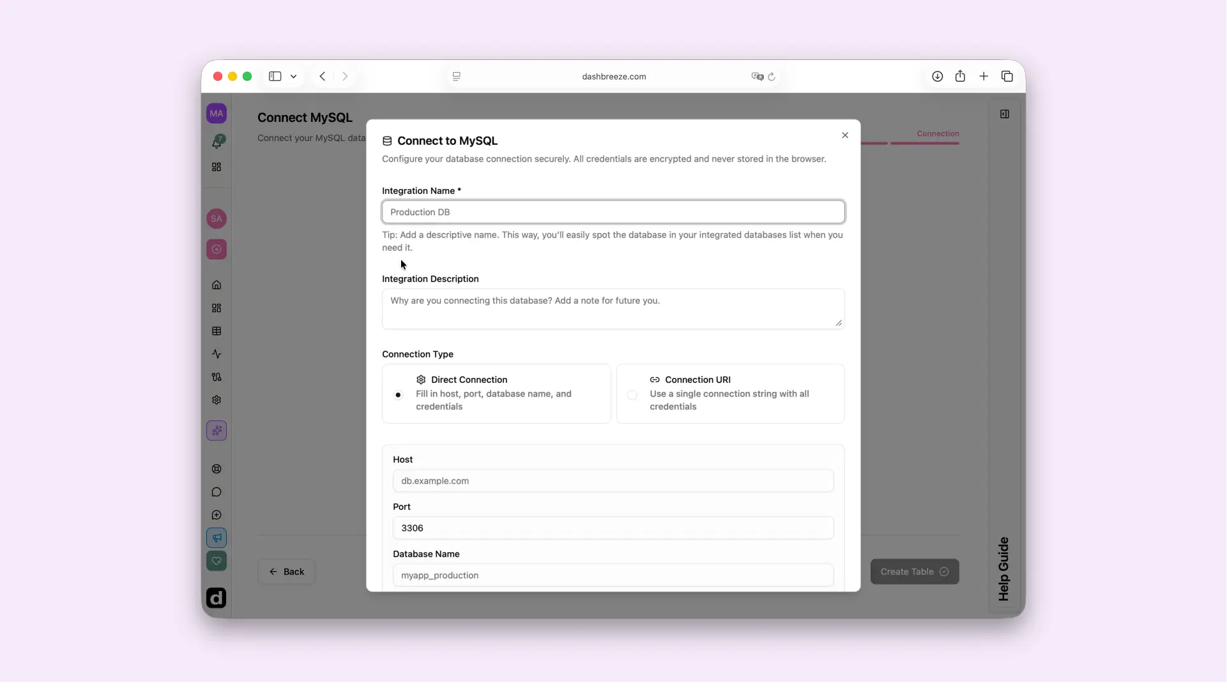Image resolution: width=1227 pixels, height=690 pixels.
Task: Open the integrations connector sidebar icon
Action: [217, 377]
